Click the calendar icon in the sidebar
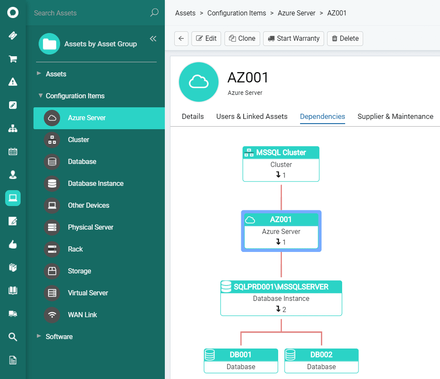Screen dimensions: 440x379 tap(12, 151)
